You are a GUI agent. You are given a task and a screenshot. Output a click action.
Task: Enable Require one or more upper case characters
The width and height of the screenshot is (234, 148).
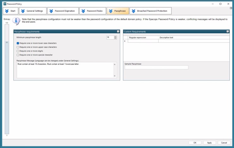[x=18, y=47]
